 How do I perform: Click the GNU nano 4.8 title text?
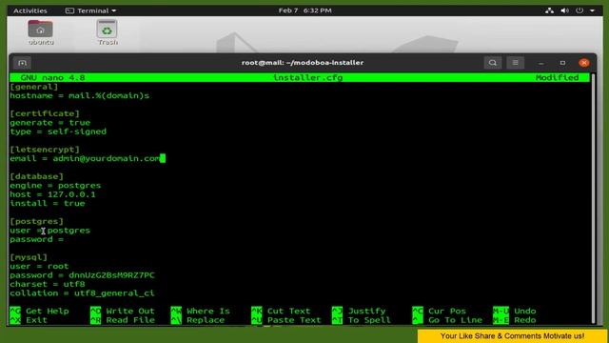coord(53,78)
